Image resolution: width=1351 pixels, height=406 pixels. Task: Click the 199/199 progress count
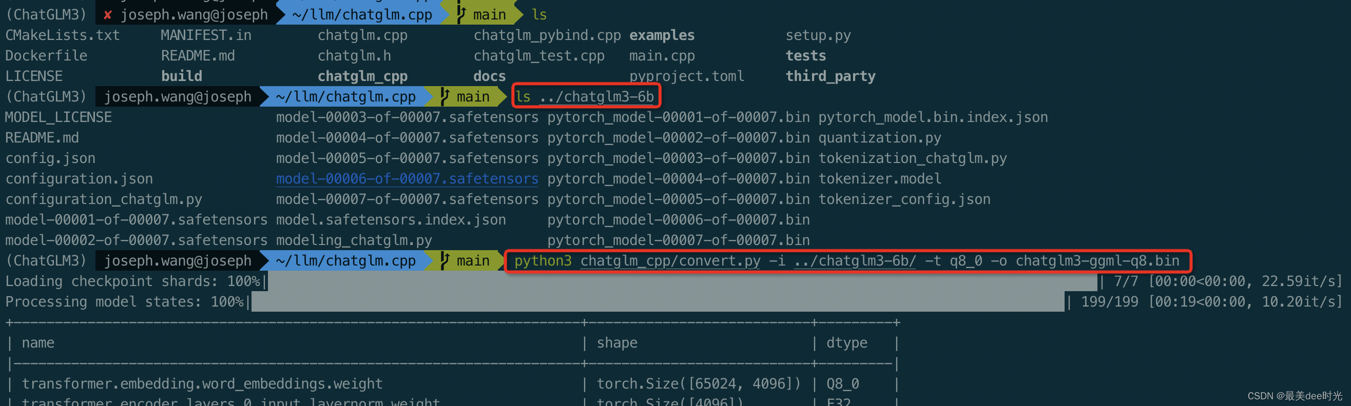pos(1109,302)
